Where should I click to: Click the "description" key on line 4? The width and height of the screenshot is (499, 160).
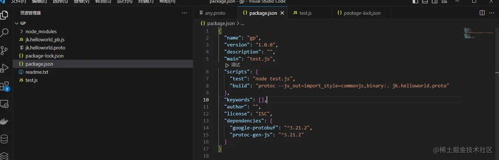pos(242,52)
